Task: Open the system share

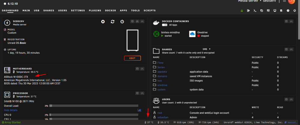Action: tap(161, 89)
